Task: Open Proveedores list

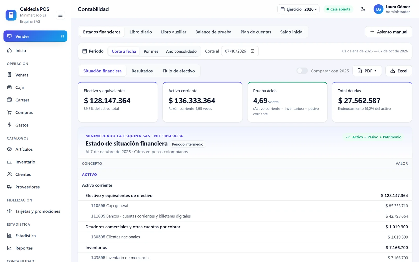Action: point(35,187)
